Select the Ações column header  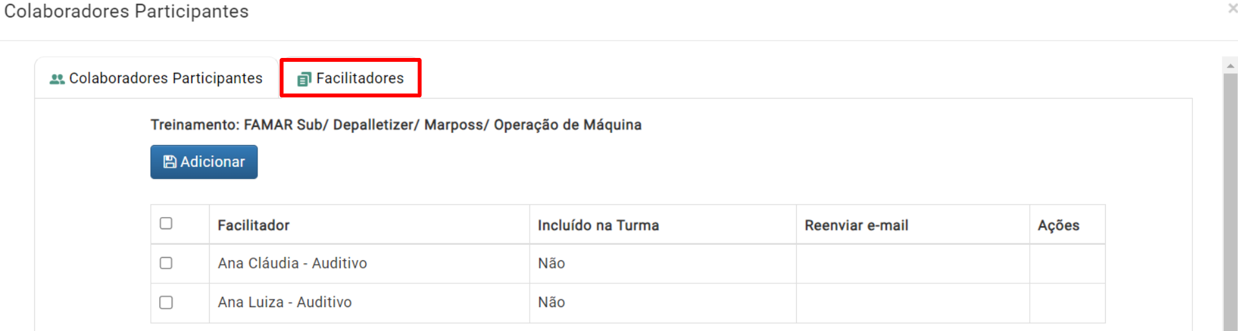pyautogui.click(x=1058, y=225)
